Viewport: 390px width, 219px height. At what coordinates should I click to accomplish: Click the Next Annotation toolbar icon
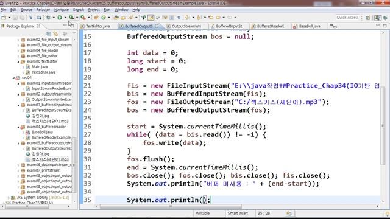tap(188, 18)
